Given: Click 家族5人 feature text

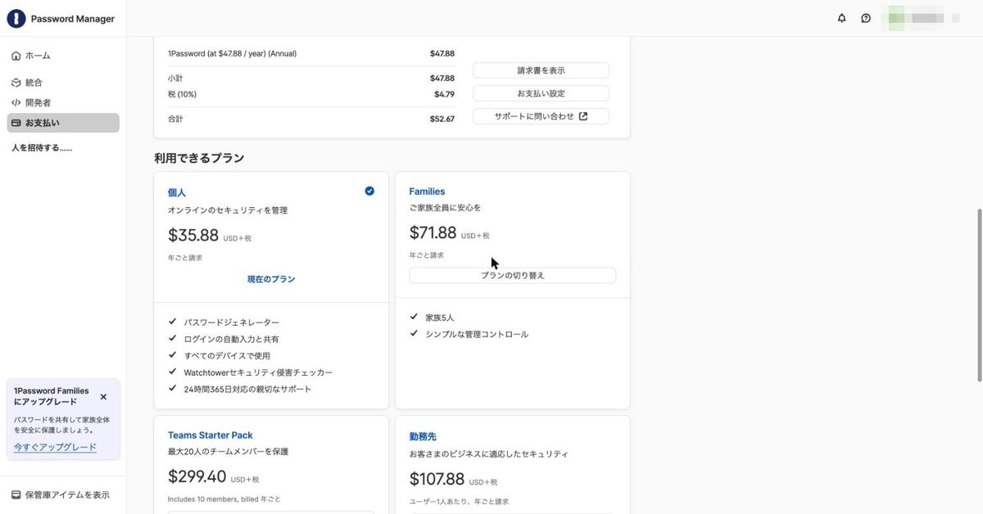Looking at the screenshot, I should coord(440,318).
